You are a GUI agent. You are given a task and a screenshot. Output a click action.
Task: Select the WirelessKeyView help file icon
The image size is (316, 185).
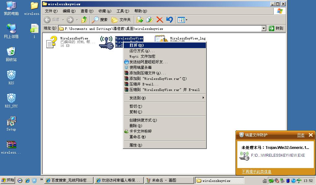pyautogui.click(x=52, y=42)
